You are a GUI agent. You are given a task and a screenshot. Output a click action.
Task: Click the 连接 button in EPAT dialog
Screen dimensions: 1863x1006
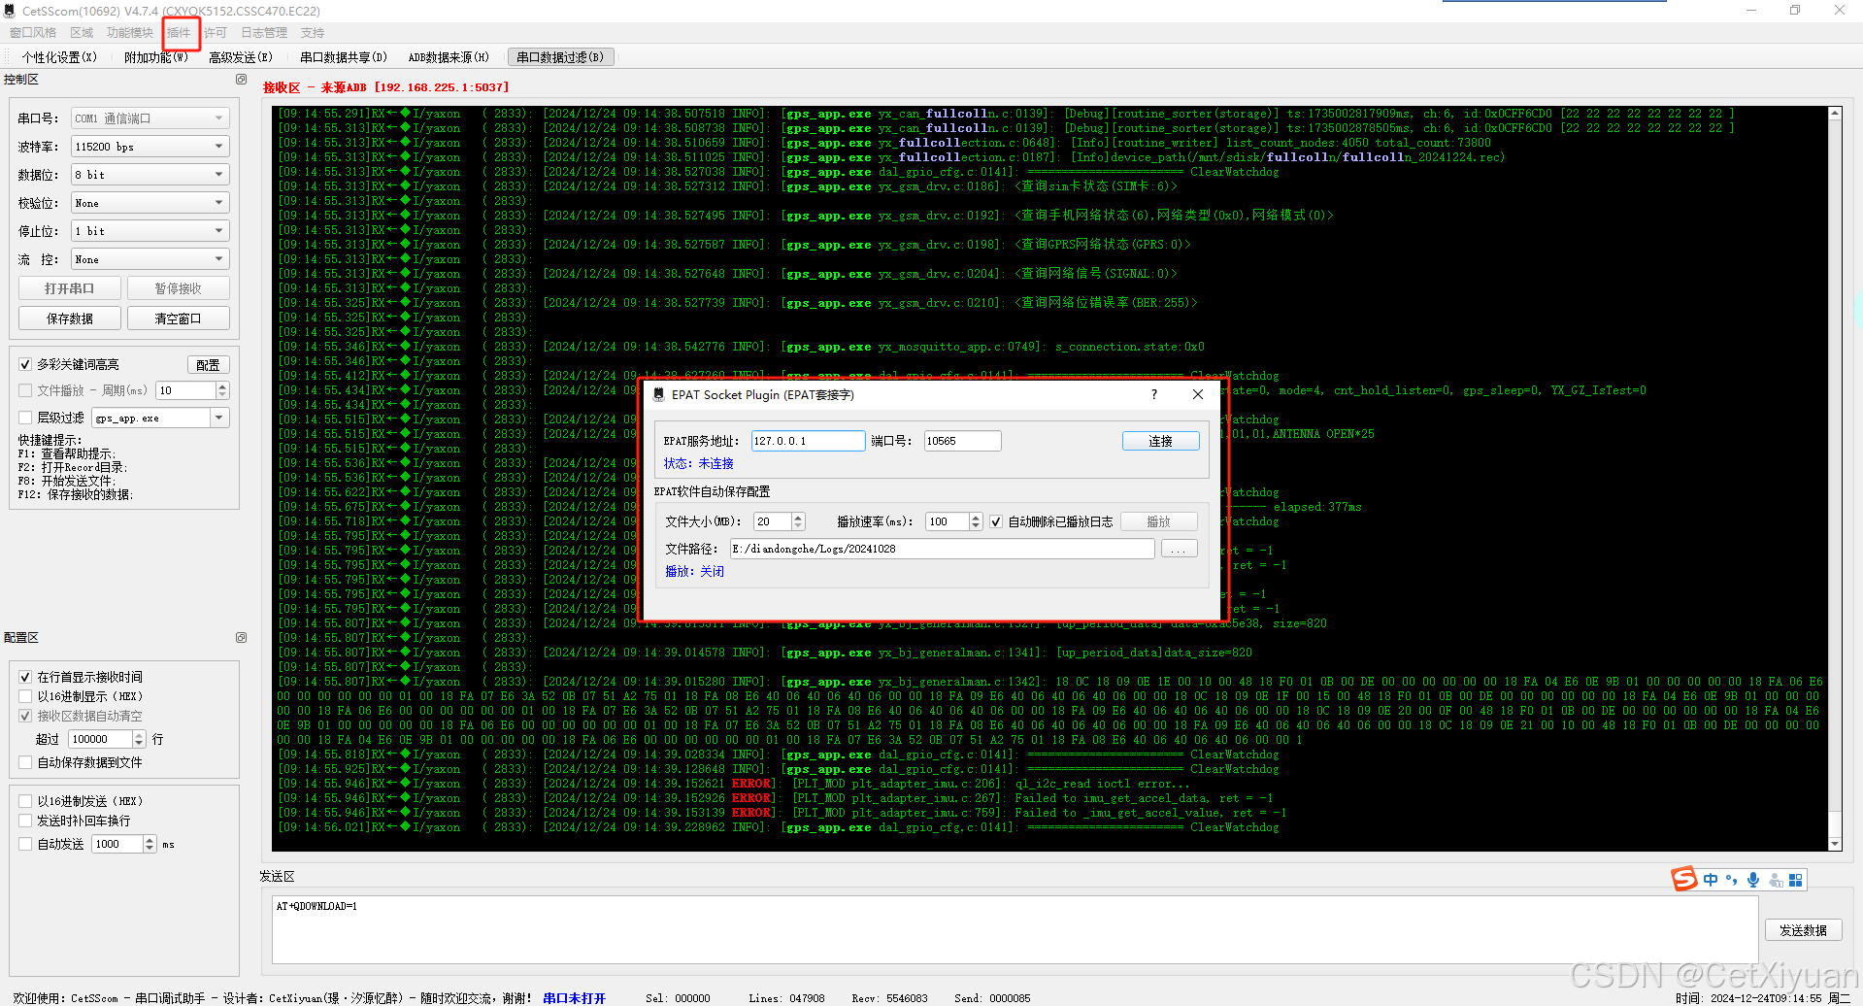pyautogui.click(x=1160, y=441)
